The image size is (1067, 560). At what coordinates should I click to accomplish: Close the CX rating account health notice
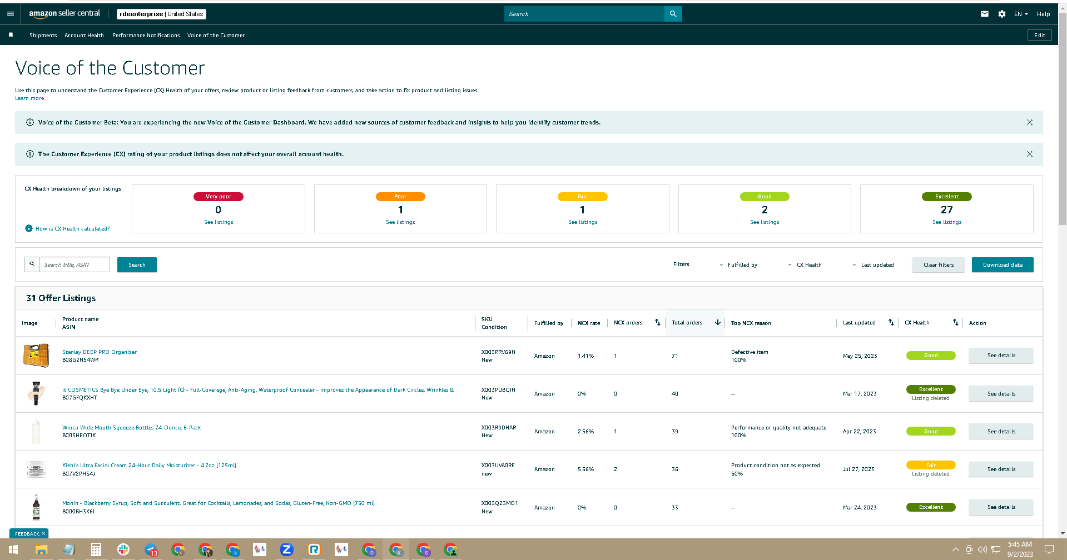[1029, 154]
